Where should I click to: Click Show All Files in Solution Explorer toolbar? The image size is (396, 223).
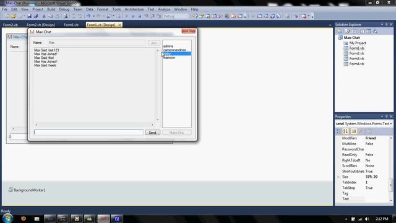point(348,31)
